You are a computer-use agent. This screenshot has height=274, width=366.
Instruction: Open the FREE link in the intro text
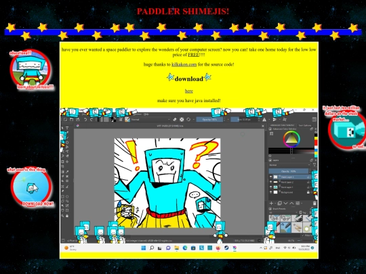pos(193,55)
